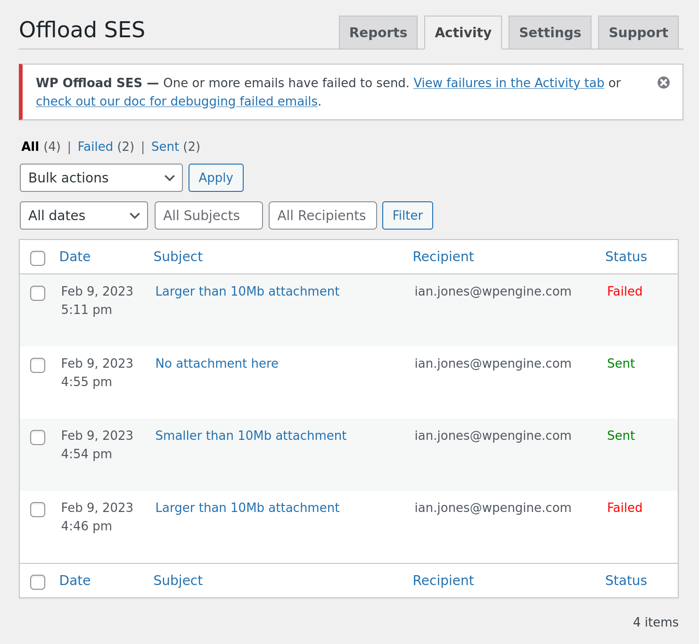
Task: Select the 4:46 pm email row checkbox
Action: click(x=38, y=510)
